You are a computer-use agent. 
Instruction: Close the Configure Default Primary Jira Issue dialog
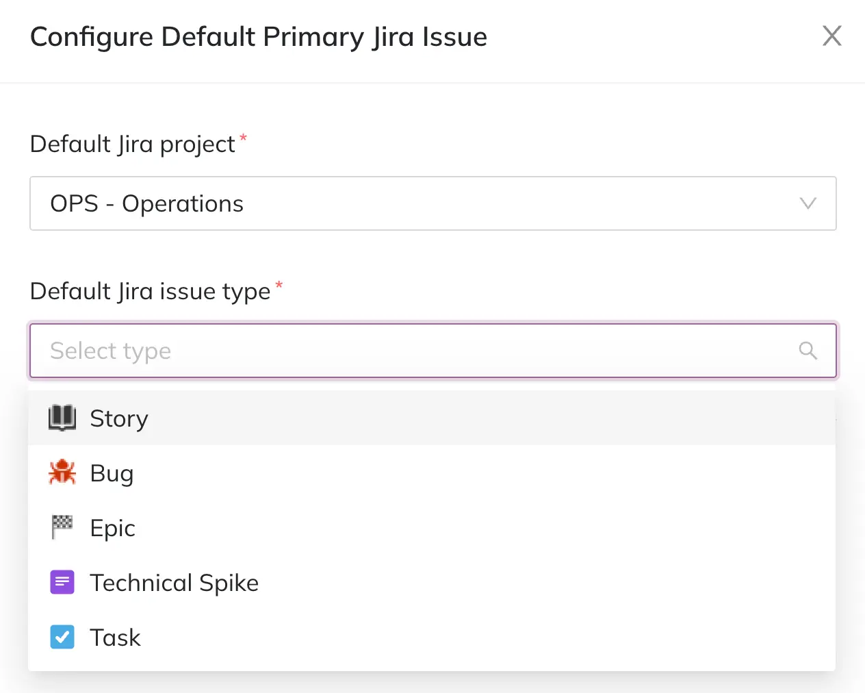831,36
